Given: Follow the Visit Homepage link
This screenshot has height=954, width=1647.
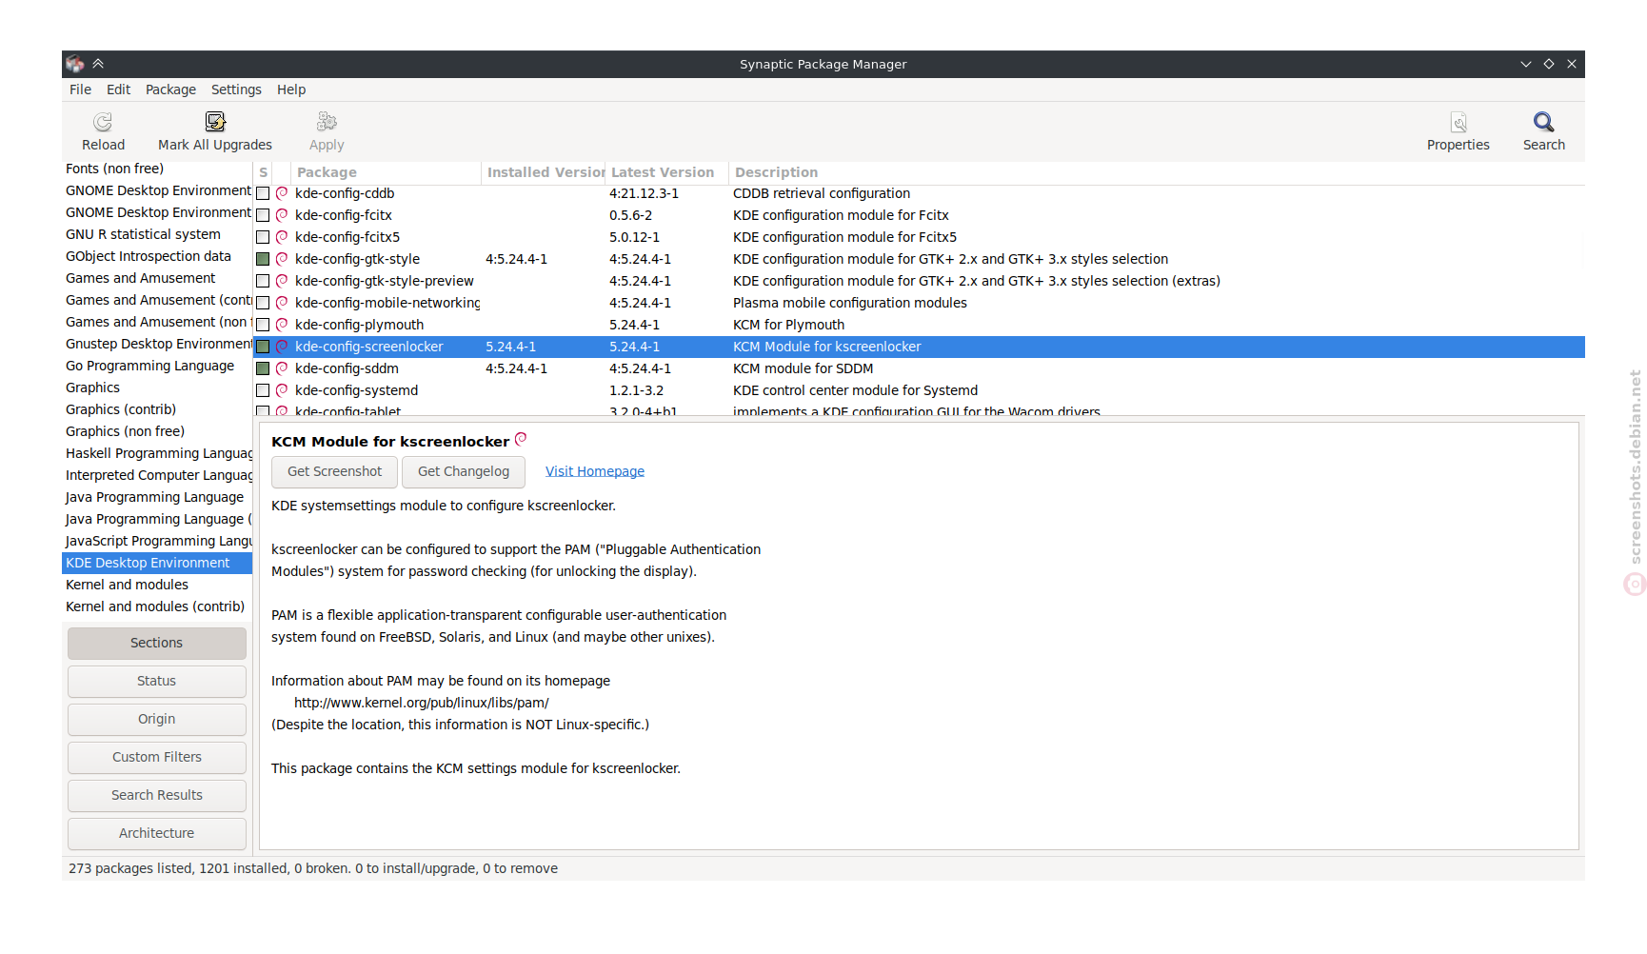Looking at the screenshot, I should click(595, 471).
